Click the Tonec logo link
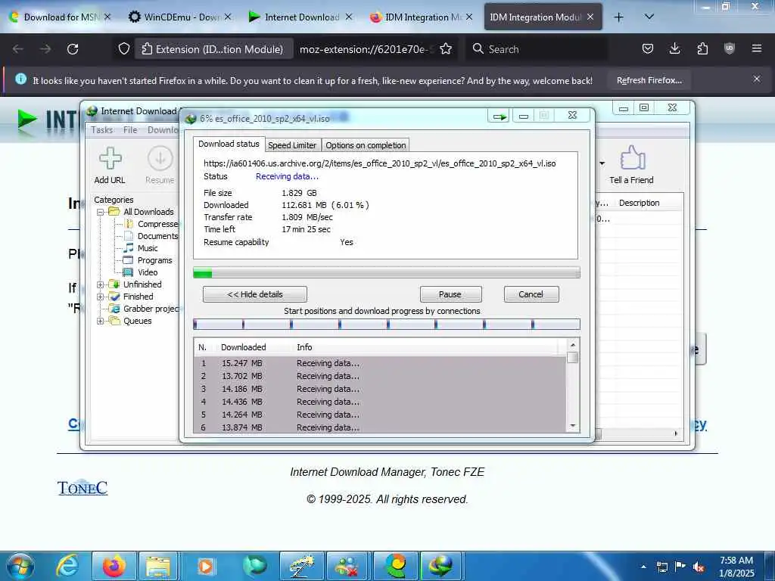 point(82,488)
